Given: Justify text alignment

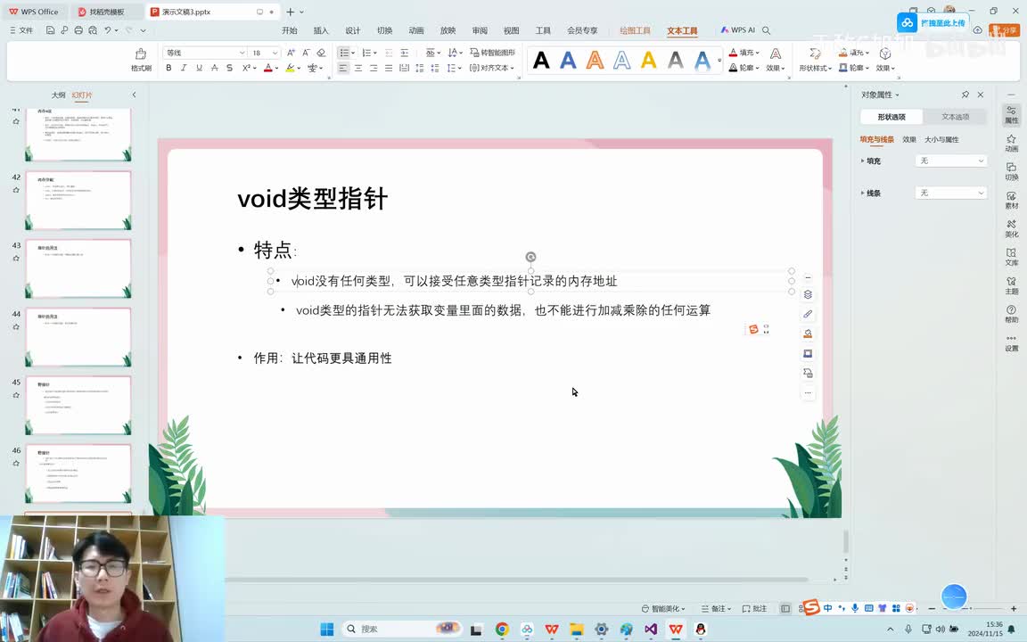Looking at the screenshot, I should point(389,68).
